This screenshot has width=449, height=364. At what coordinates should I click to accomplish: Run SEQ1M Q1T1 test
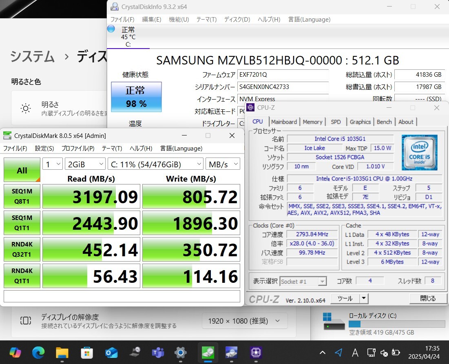22,223
